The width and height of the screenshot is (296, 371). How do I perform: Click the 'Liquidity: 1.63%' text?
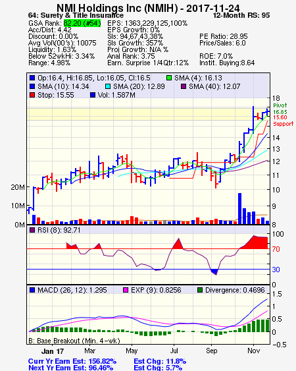[52, 49]
